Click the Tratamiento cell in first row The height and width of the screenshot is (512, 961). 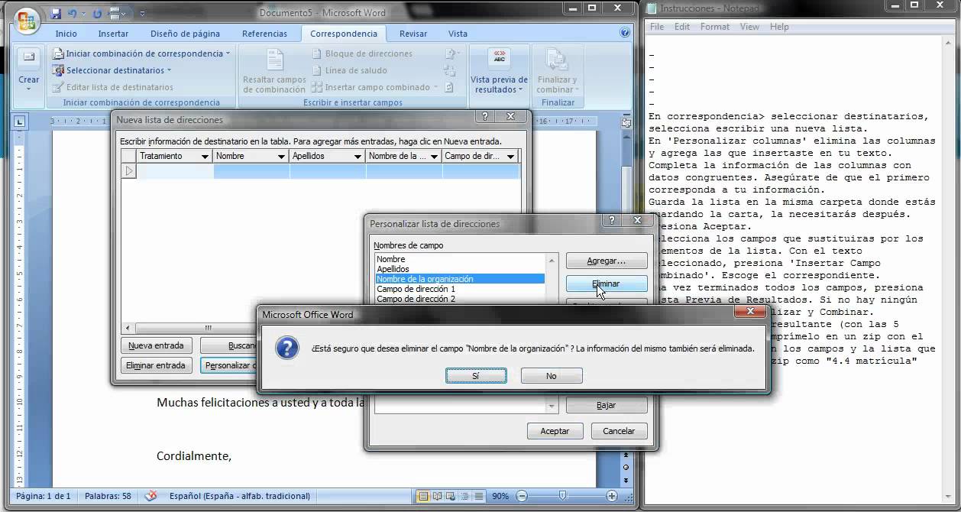point(175,171)
